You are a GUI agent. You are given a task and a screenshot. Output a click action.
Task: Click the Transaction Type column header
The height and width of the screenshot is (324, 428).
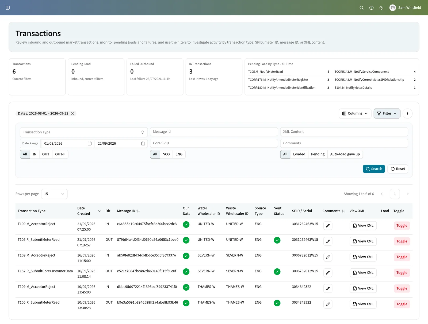pos(32,211)
